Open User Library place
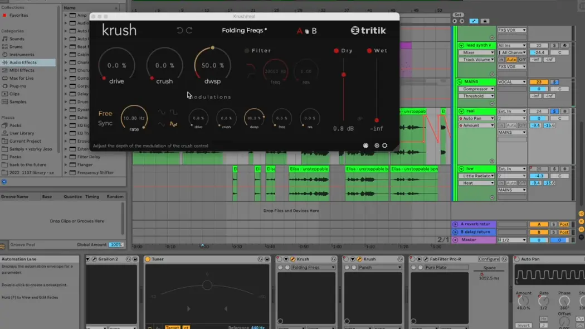This screenshot has height=329, width=585. click(x=22, y=133)
